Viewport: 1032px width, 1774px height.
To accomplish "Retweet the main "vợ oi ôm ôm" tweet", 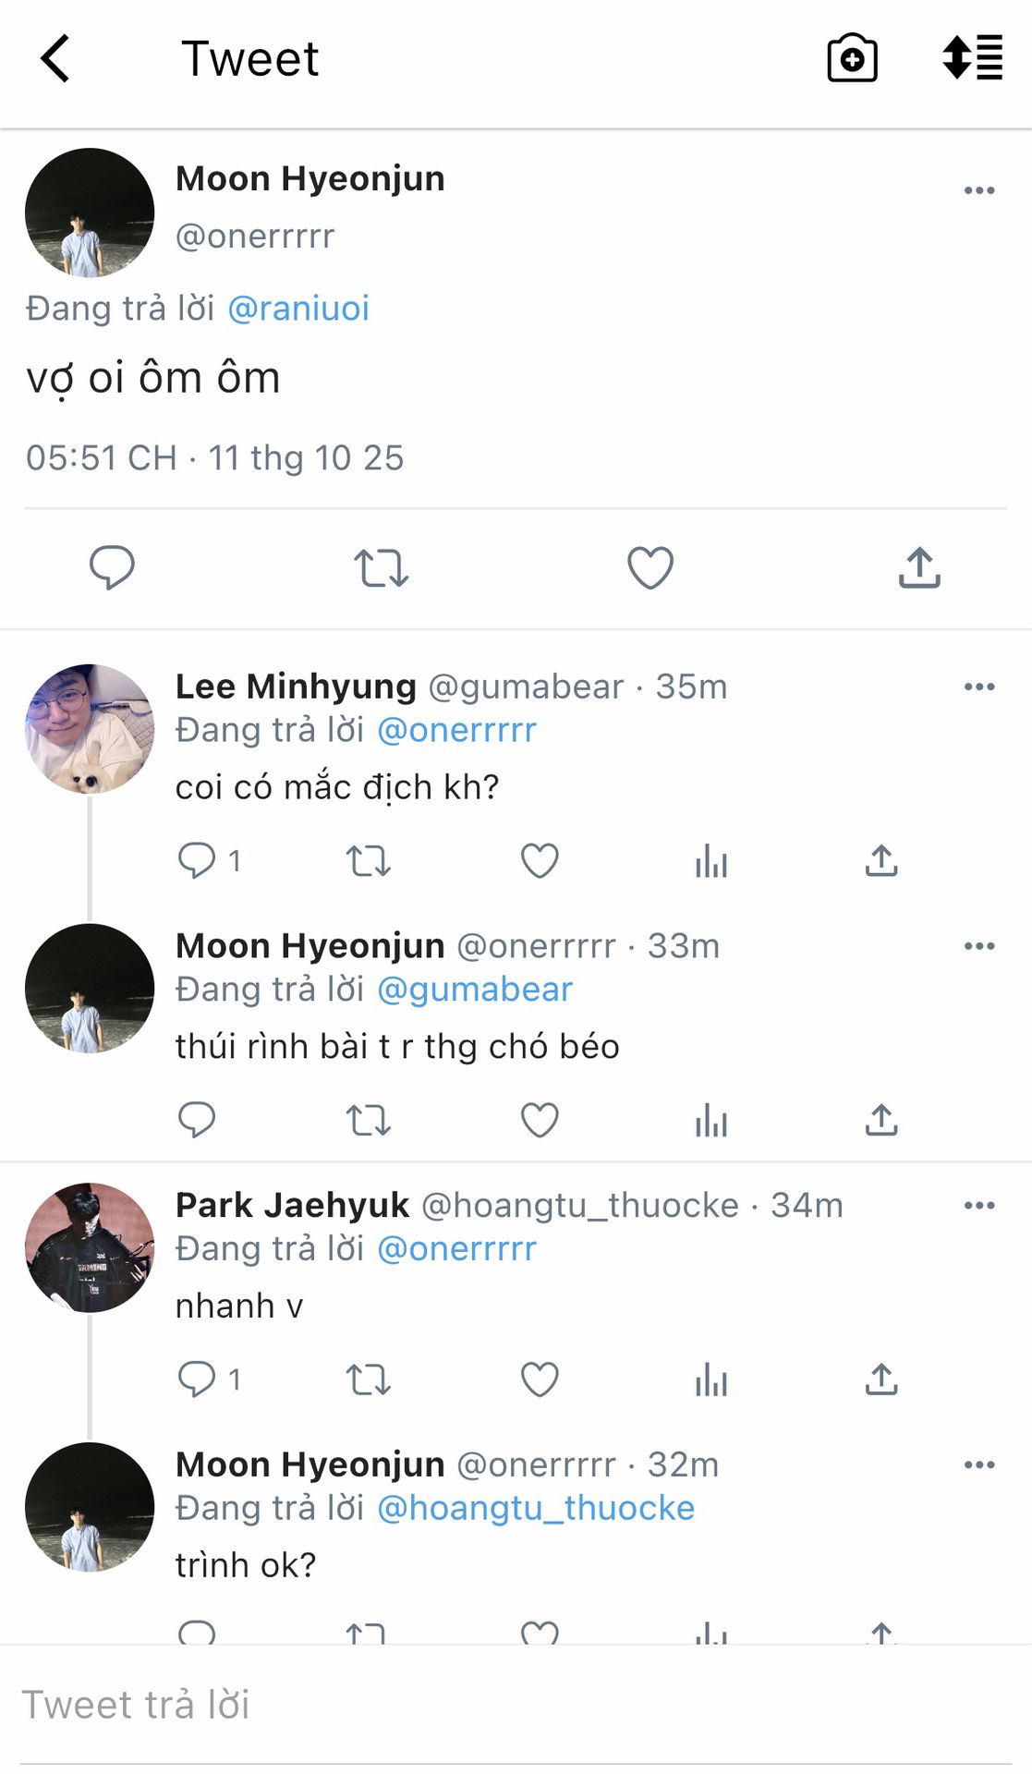I will (x=381, y=568).
